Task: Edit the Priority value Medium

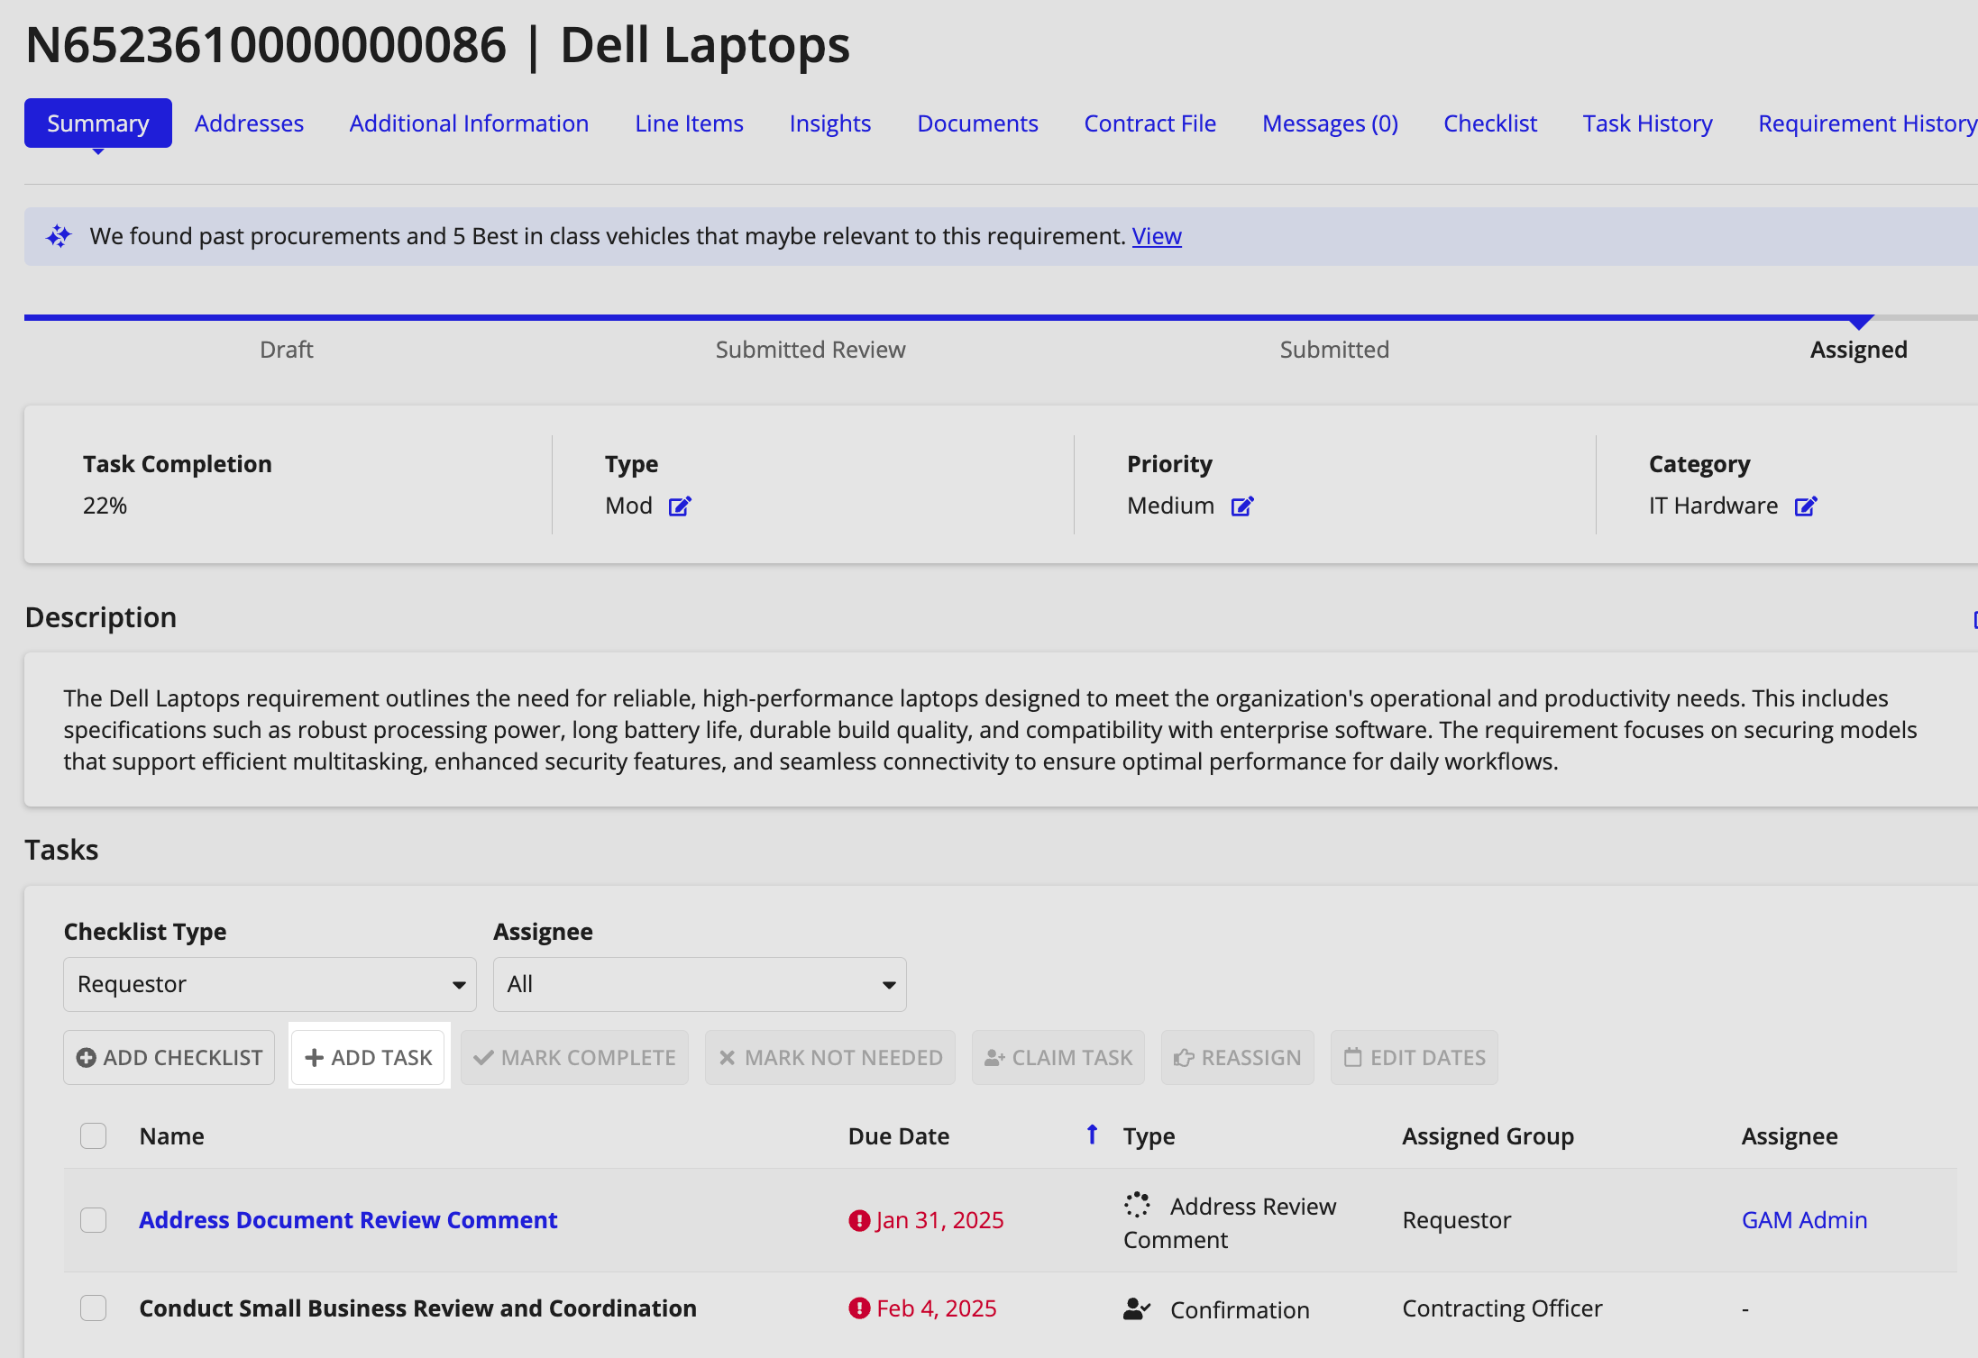Action: 1242,506
